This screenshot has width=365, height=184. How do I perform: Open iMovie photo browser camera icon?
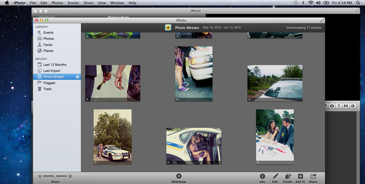click(332, 106)
